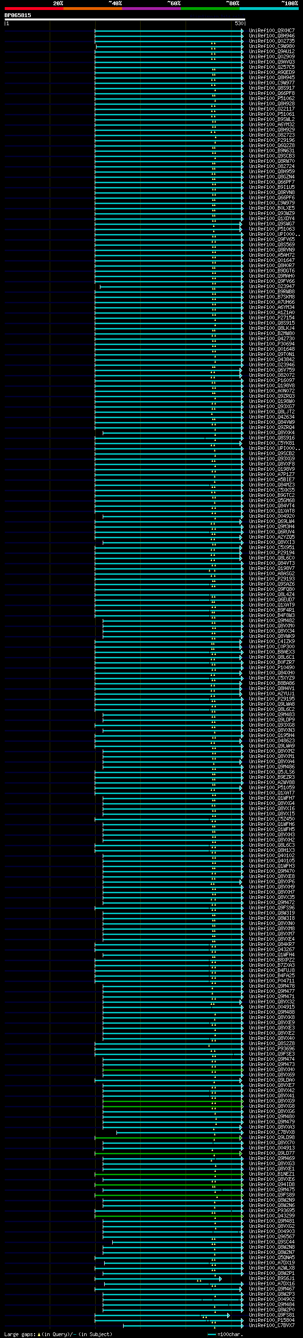Open hit UniRef100_A7DX16
This screenshot has width=303, height=1338.
pos(272,1283)
